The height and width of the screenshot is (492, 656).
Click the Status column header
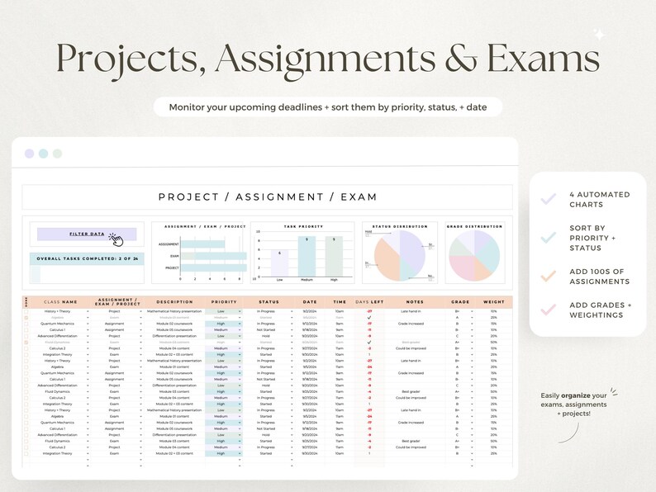coord(269,302)
